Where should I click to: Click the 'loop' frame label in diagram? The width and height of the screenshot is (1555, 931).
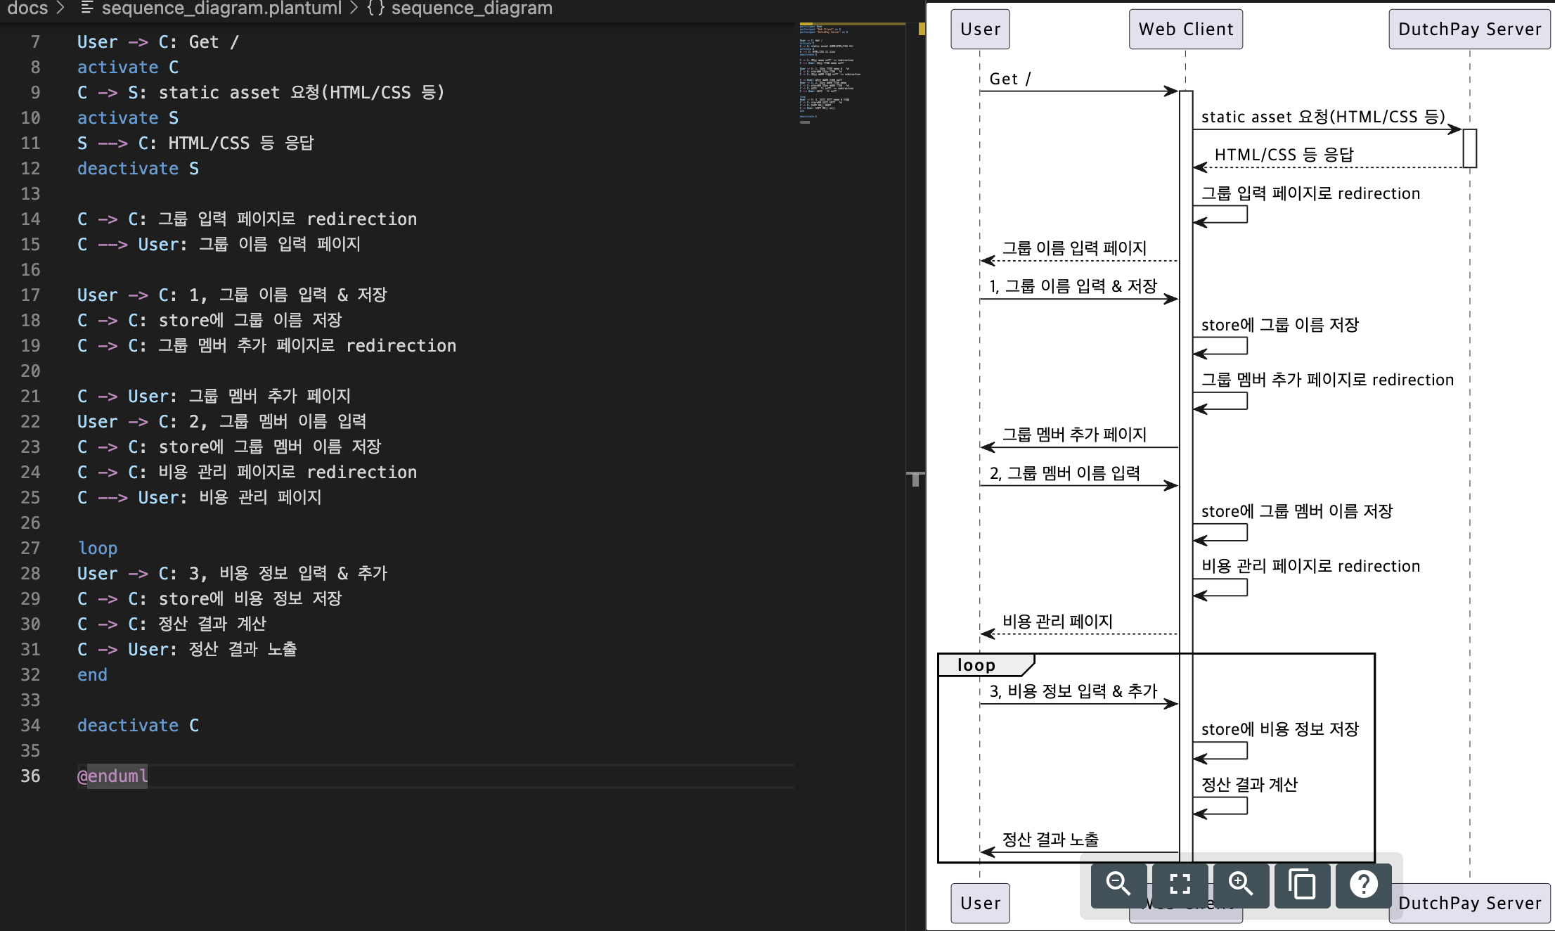tap(976, 665)
